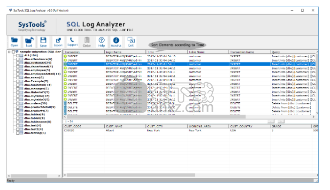Click table icon beside dbo.customer(24)
Viewport: 330px width, 190px height.
point(21,63)
